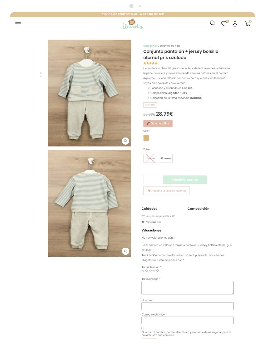Add item to the favorites list
The width and height of the screenshot is (265, 354).
click(166, 191)
